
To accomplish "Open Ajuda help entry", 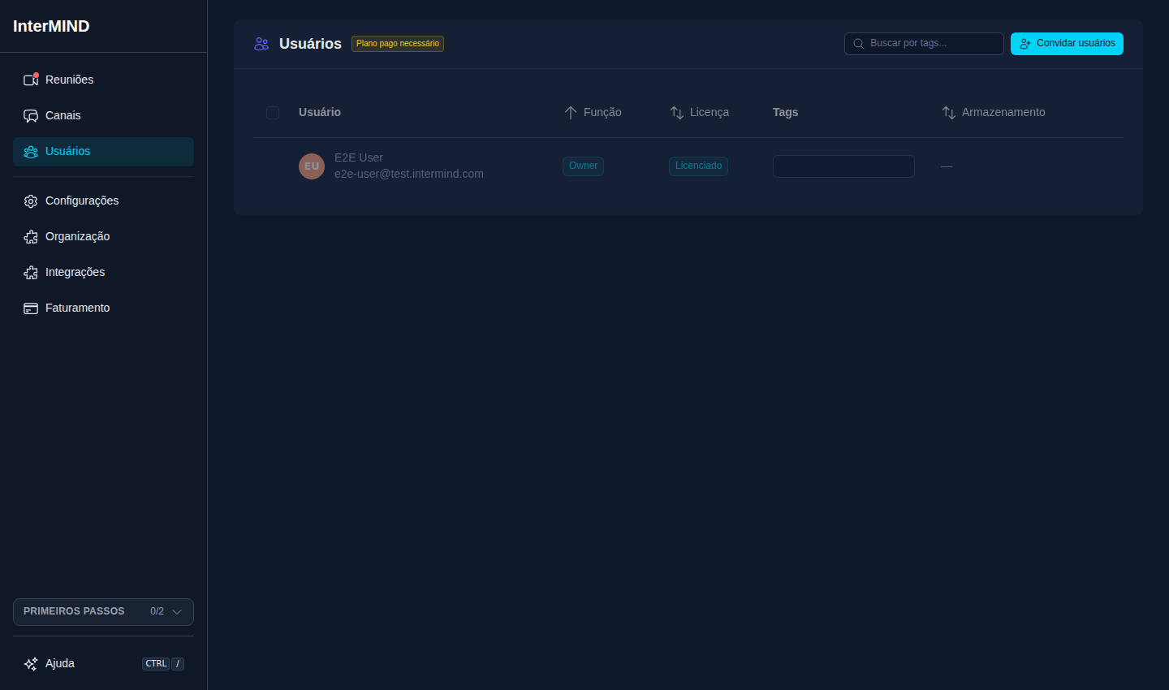I will pyautogui.click(x=103, y=664).
